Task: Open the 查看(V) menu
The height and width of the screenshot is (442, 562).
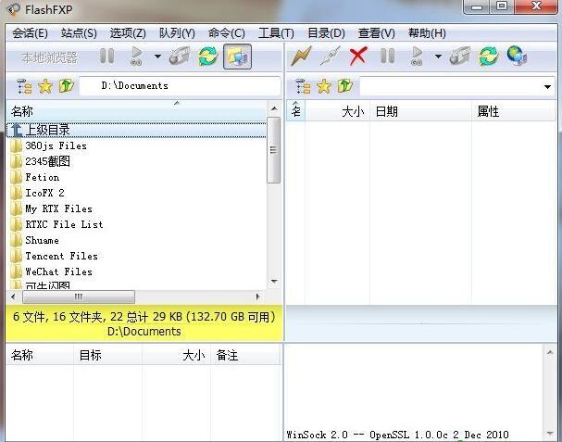Action: point(376,33)
